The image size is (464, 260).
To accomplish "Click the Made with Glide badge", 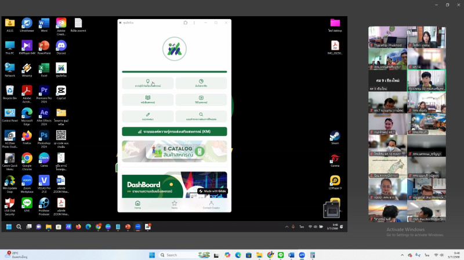I will click(212, 191).
